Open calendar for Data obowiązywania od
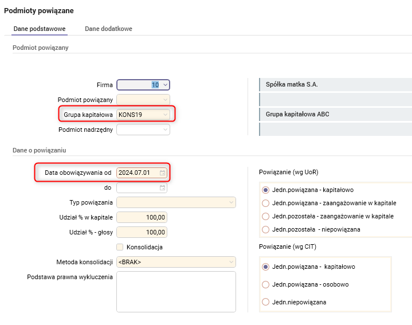 [162, 173]
